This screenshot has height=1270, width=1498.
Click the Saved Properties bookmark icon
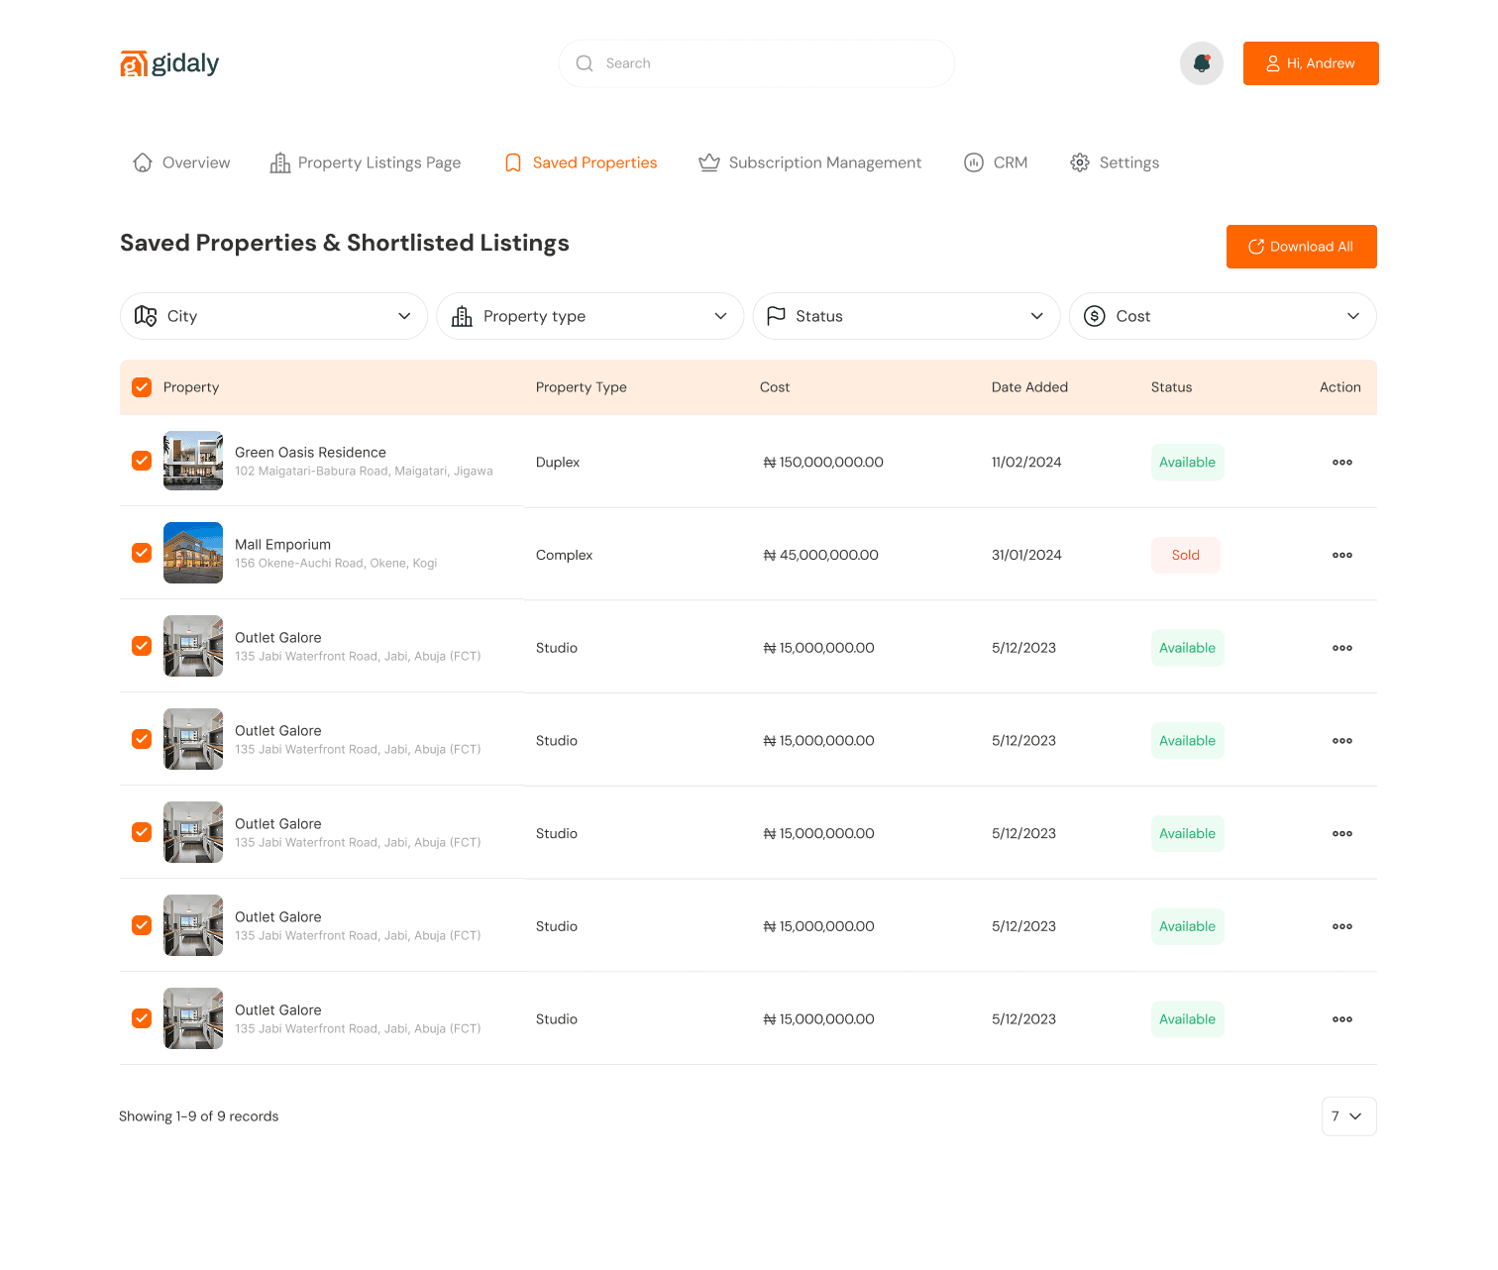513,162
